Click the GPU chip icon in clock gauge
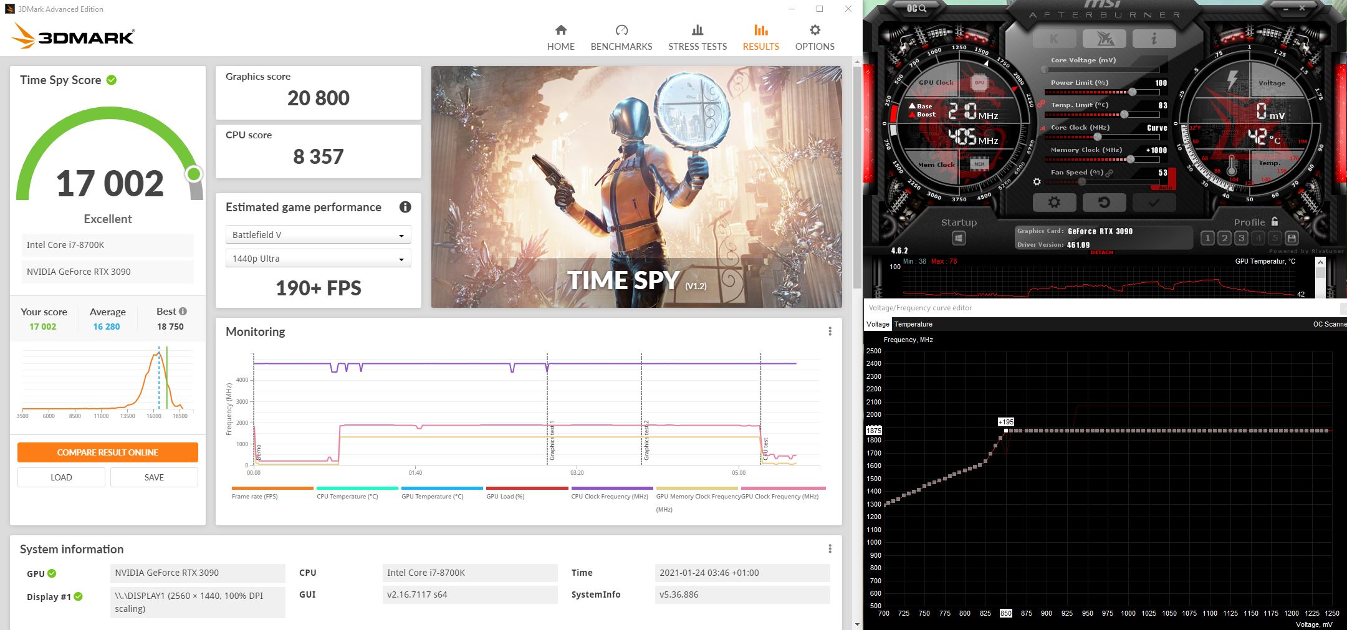 tap(979, 83)
